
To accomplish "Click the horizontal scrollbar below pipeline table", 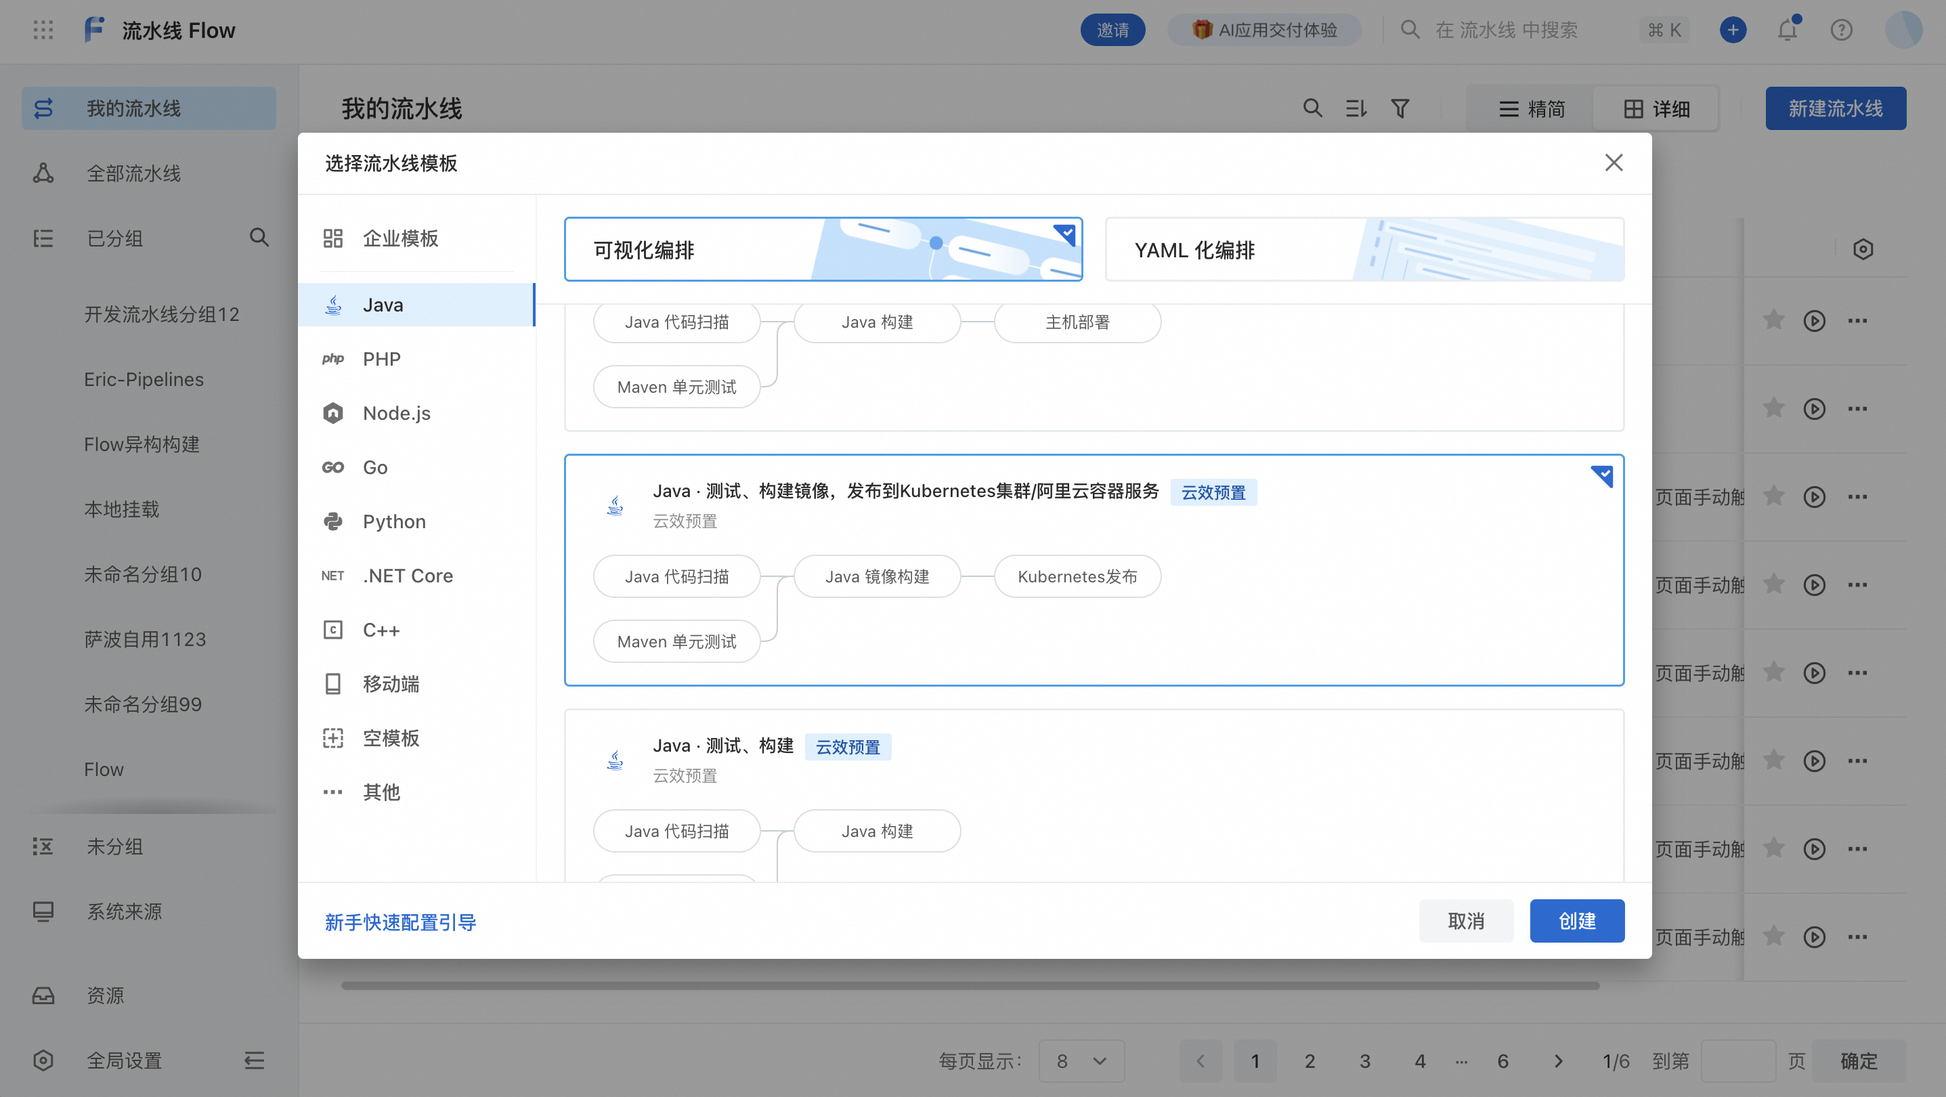I will coord(970,986).
